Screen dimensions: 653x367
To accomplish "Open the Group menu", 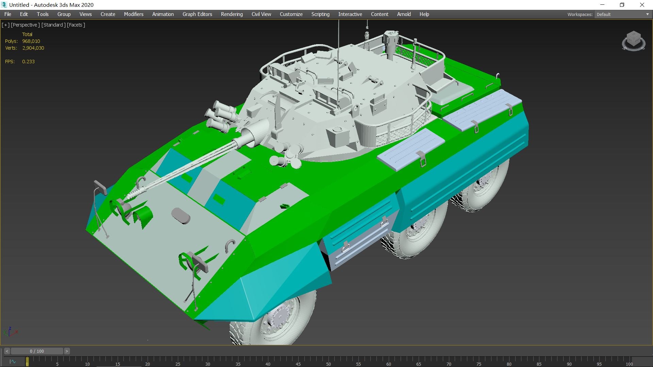I will (64, 14).
